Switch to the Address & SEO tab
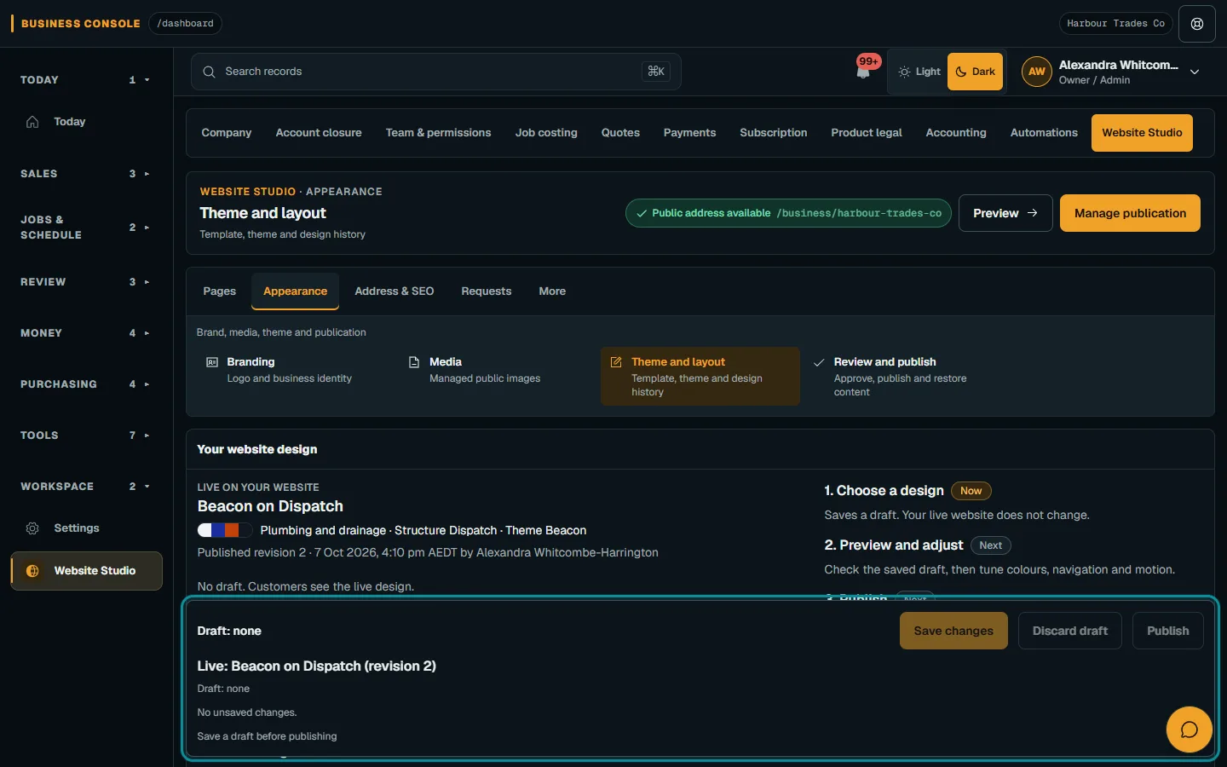1227x767 pixels. [394, 291]
